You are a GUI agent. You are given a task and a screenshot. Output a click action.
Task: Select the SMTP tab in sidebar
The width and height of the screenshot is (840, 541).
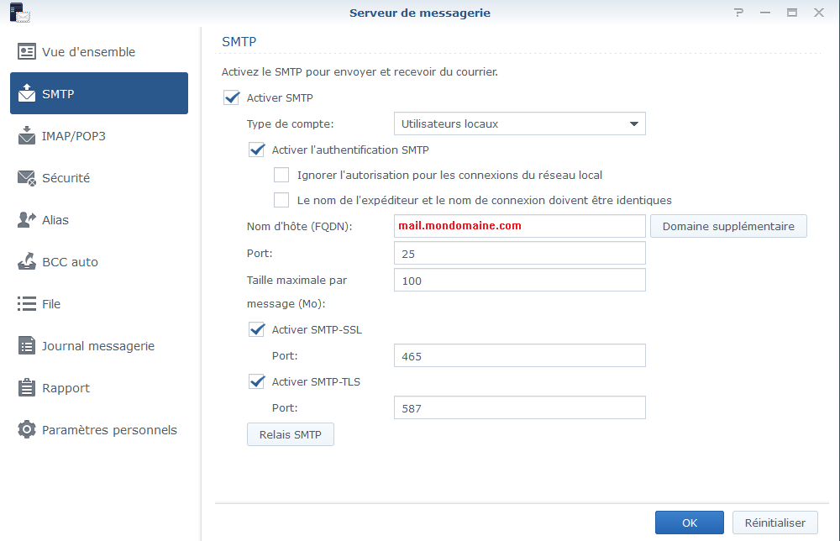(x=99, y=94)
